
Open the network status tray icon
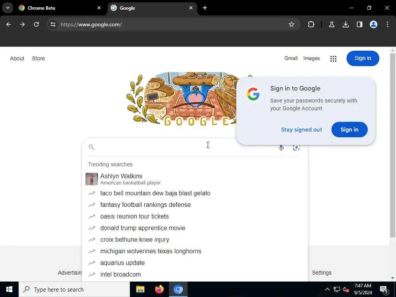[x=337, y=289]
